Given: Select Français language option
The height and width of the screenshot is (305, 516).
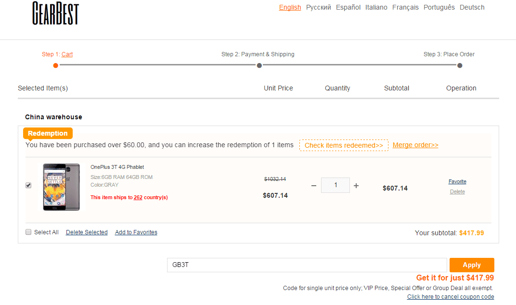Looking at the screenshot, I should (405, 7).
